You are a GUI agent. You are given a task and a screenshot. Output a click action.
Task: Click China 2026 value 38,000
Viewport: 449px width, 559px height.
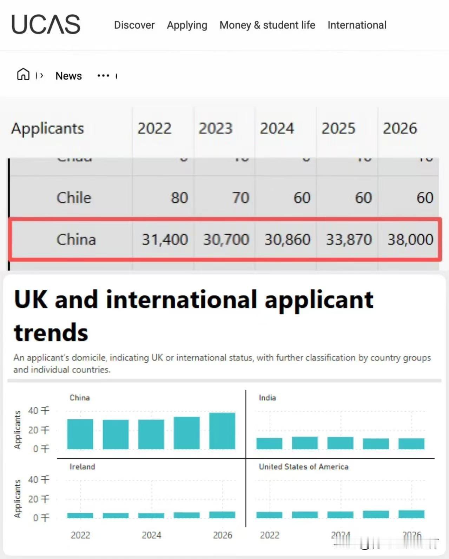410,240
